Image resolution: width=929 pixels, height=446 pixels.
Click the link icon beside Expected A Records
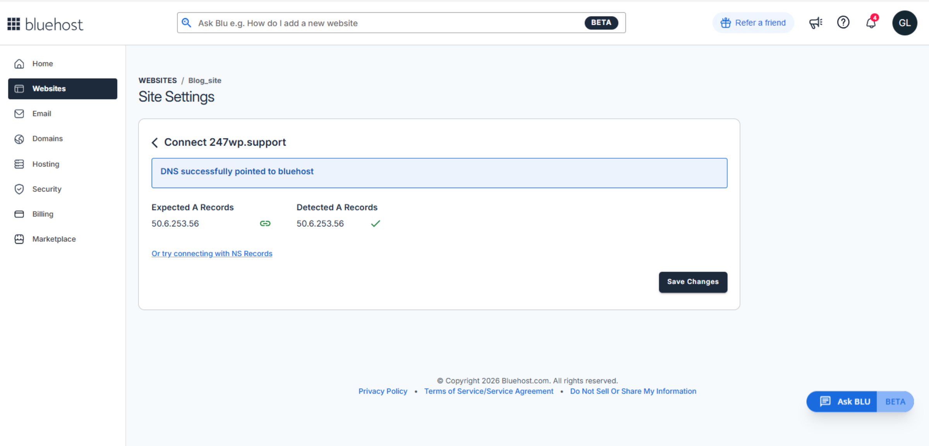tap(265, 223)
